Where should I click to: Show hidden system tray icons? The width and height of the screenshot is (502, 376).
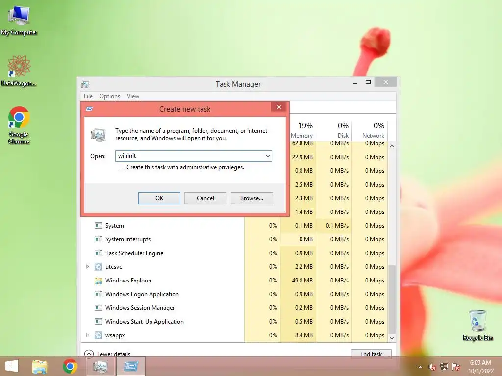click(x=420, y=367)
